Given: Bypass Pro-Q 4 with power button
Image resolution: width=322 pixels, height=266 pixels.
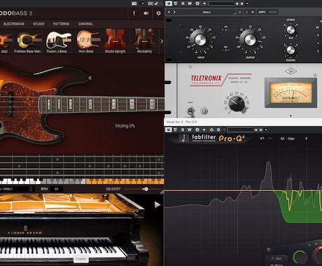Looking at the screenshot, I should point(168,129).
